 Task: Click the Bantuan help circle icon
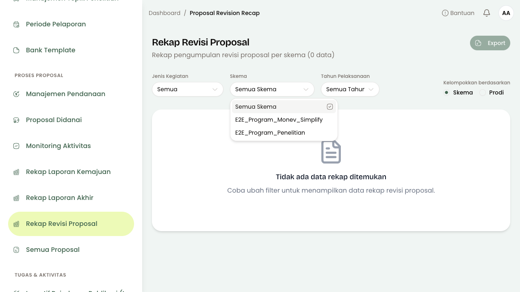(x=445, y=13)
